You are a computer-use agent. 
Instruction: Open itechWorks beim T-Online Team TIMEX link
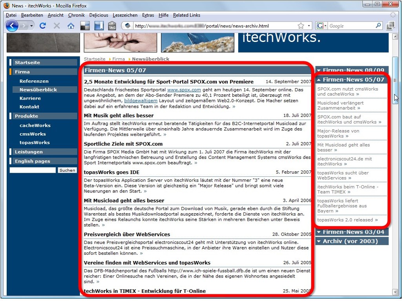pyautogui.click(x=348, y=189)
